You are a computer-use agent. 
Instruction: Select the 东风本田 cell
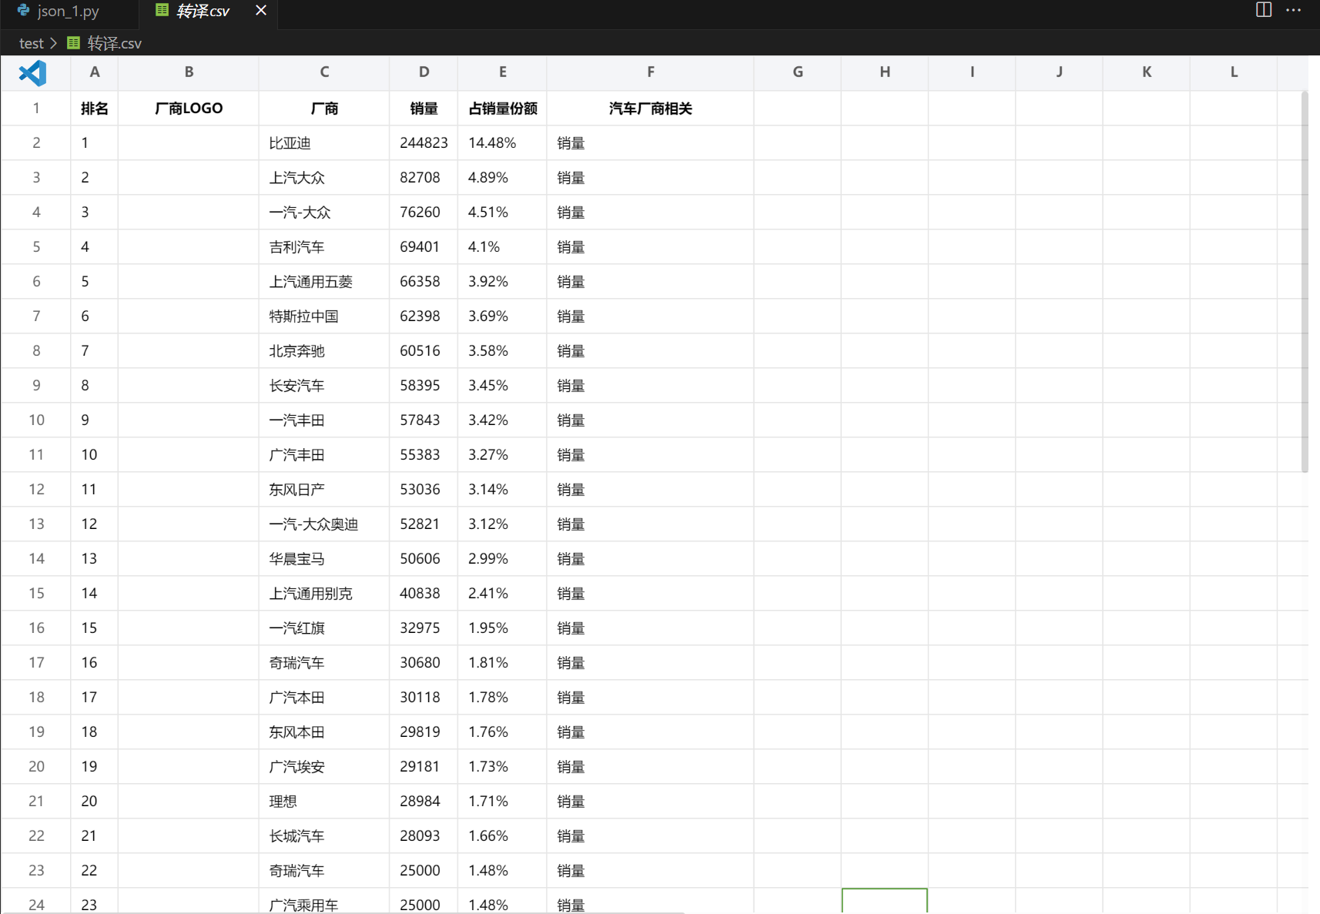[x=324, y=732]
